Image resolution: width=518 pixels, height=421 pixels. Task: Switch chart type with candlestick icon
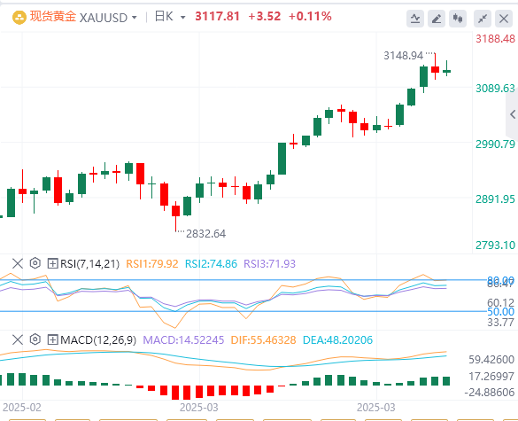[458, 19]
